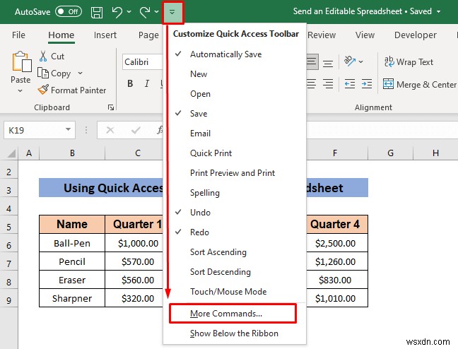Open the Copy options dropdown arrow
The height and width of the screenshot is (349, 458).
point(81,73)
